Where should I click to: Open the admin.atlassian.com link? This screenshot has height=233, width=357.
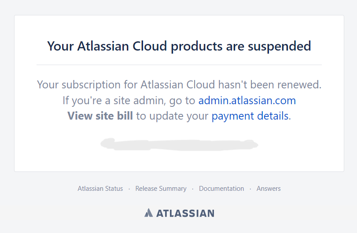tap(247, 101)
